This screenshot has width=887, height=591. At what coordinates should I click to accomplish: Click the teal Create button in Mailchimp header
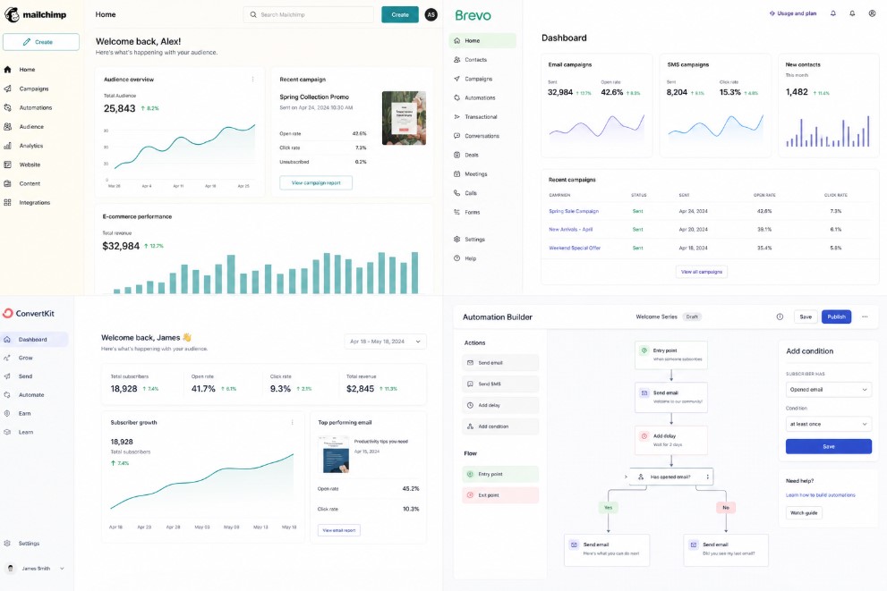click(400, 14)
